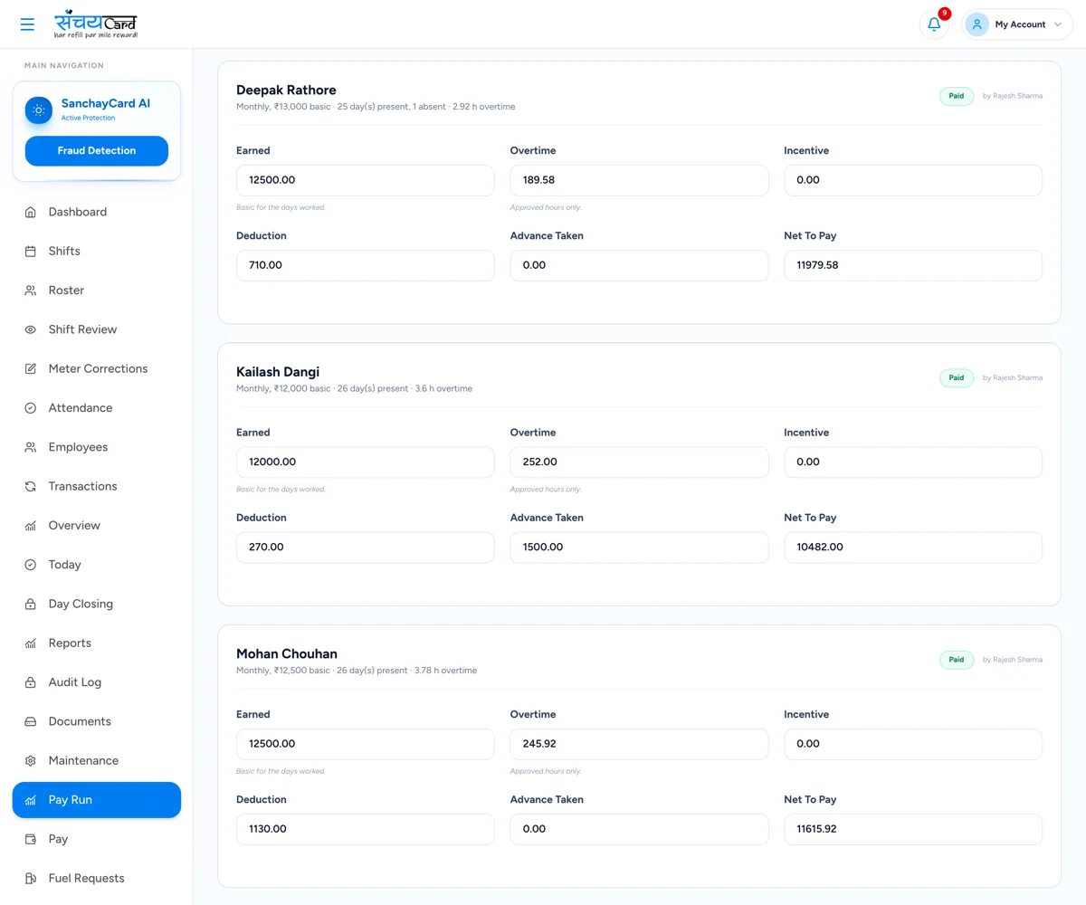
Task: Click the Transactions refresh icon
Action: coord(31,486)
